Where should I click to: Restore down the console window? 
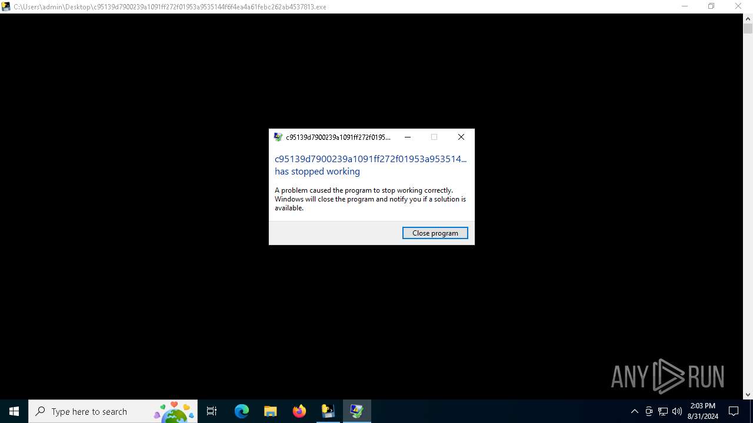(711, 6)
